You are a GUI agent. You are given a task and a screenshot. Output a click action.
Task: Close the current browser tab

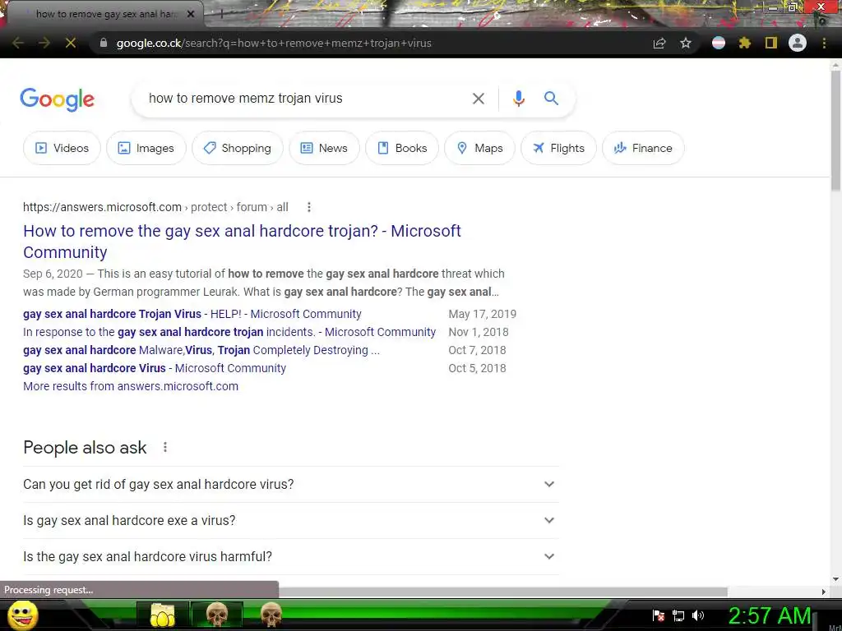[190, 14]
